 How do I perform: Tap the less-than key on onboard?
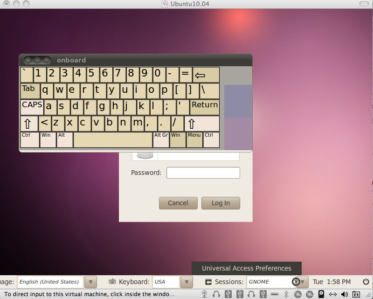tap(45, 124)
